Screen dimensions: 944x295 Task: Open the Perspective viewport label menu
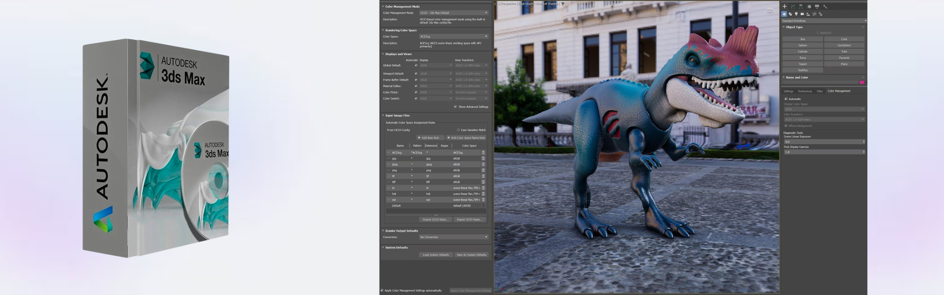click(x=509, y=4)
